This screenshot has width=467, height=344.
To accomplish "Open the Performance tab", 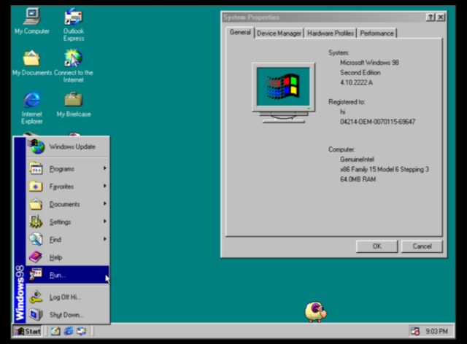I will tap(377, 34).
